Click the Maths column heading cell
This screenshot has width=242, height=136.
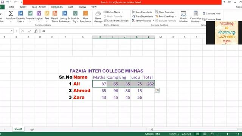coord(99,77)
